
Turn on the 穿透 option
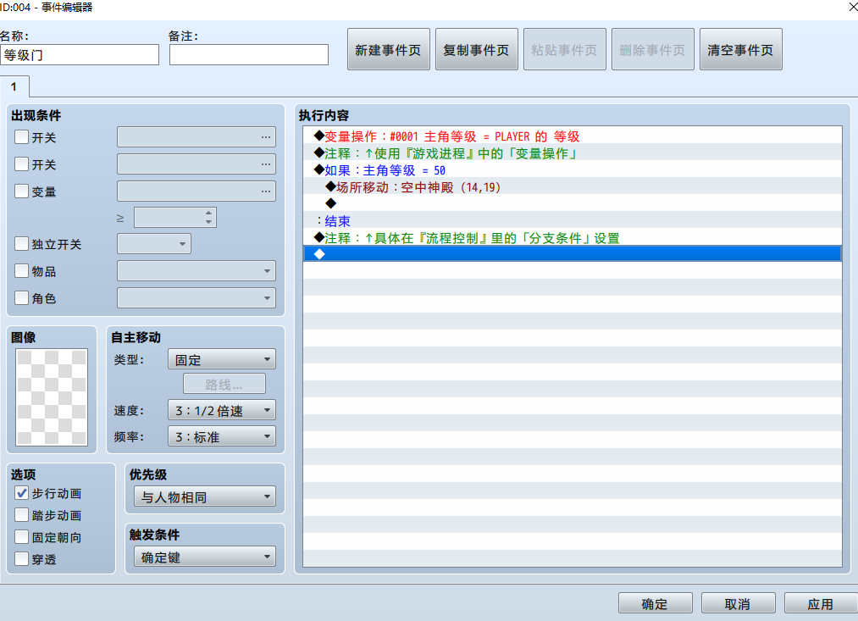pos(21,558)
